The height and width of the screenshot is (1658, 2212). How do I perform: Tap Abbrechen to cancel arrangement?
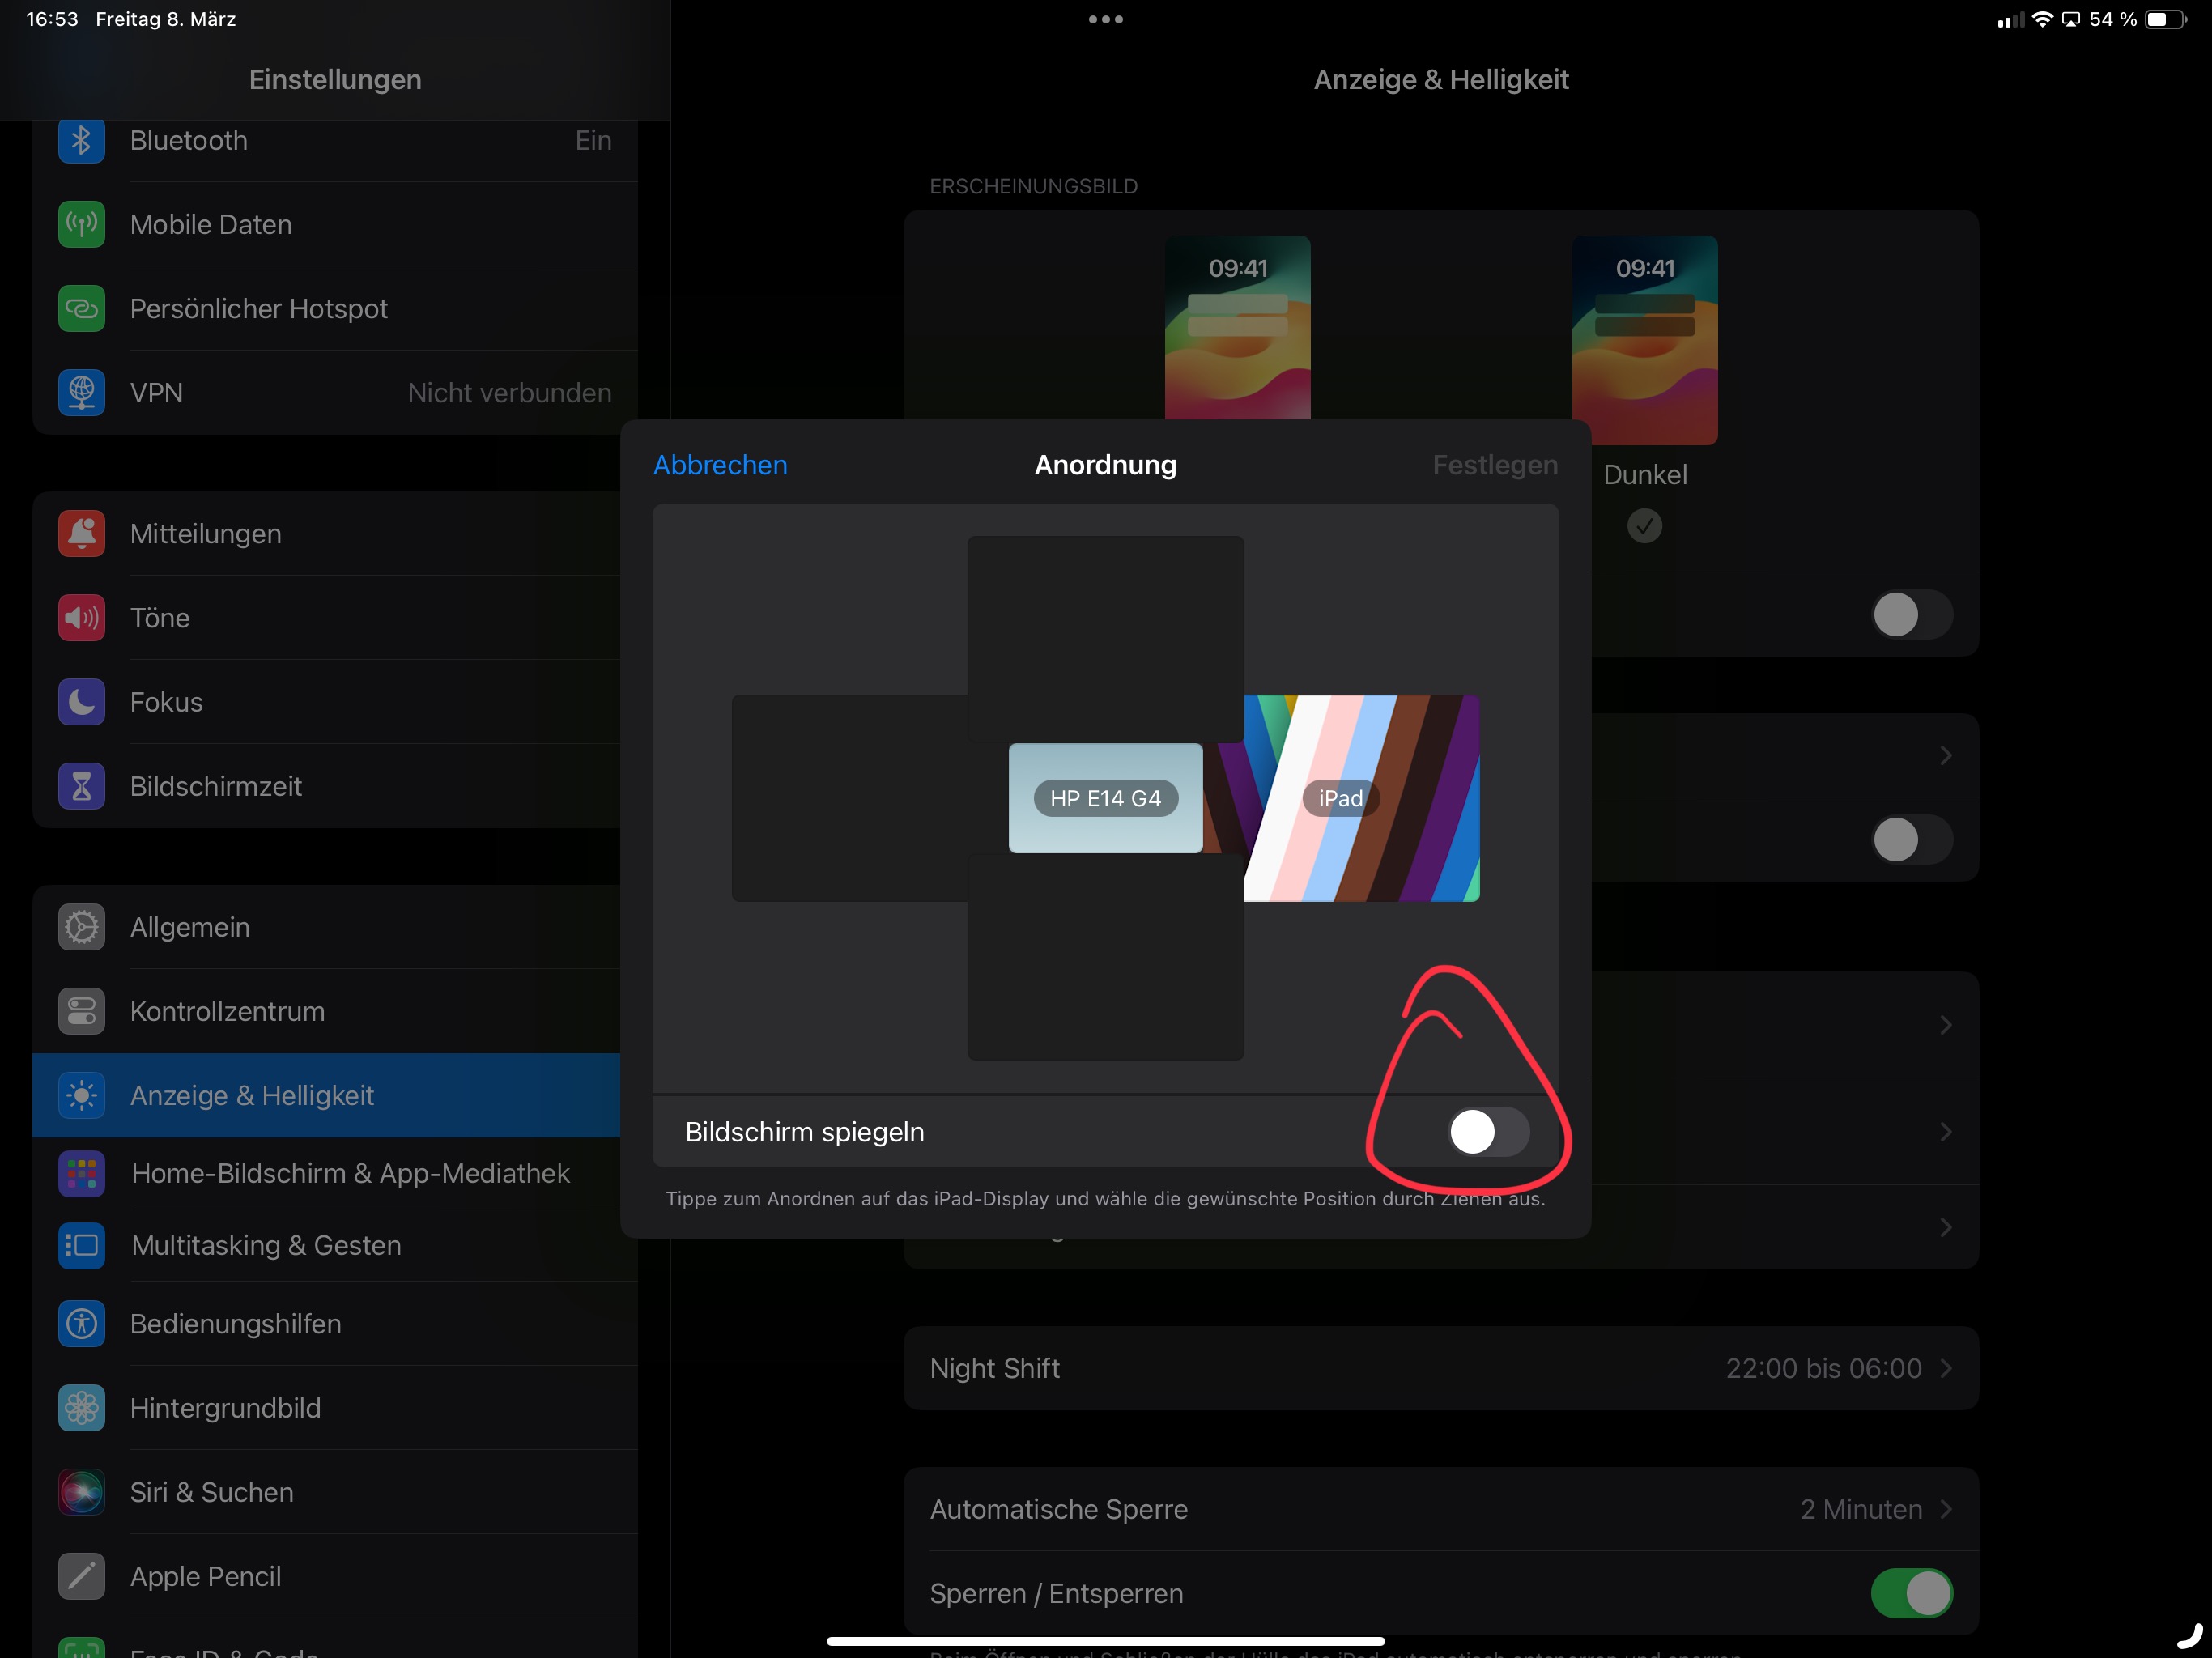click(720, 465)
